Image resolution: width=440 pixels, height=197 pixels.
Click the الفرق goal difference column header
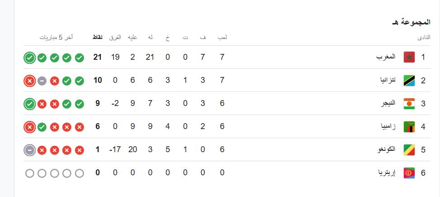coord(115,37)
